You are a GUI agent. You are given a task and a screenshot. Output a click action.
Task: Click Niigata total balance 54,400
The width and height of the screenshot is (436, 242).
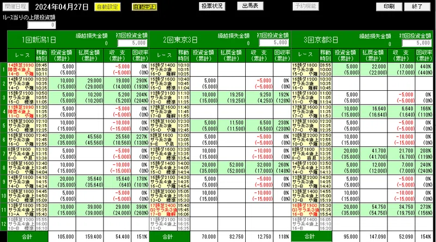tap(117, 237)
